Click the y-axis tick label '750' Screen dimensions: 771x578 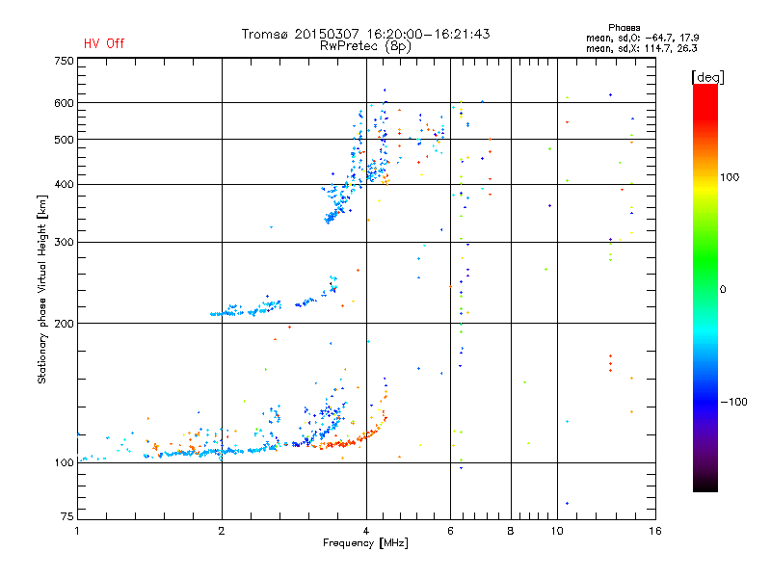click(64, 61)
